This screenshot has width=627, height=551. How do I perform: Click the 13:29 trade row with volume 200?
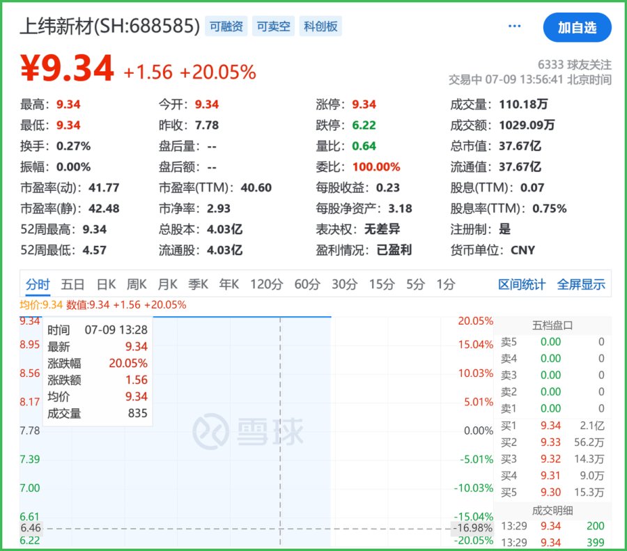pos(552,526)
